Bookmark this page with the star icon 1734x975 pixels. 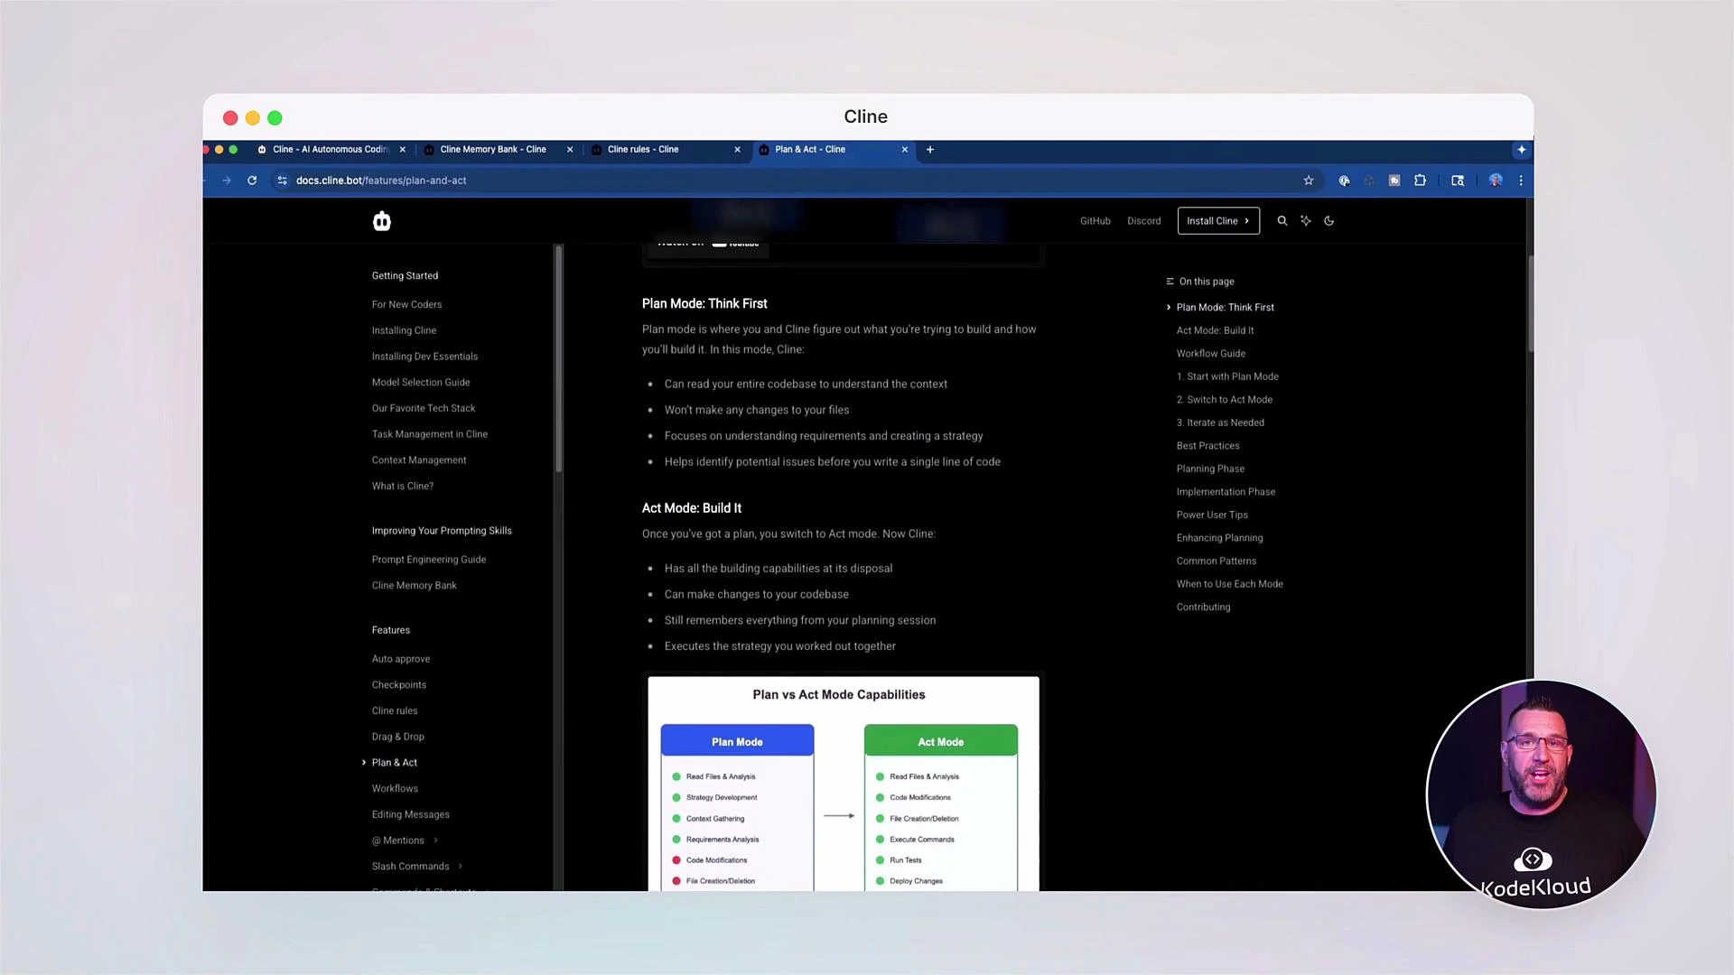[1309, 181]
